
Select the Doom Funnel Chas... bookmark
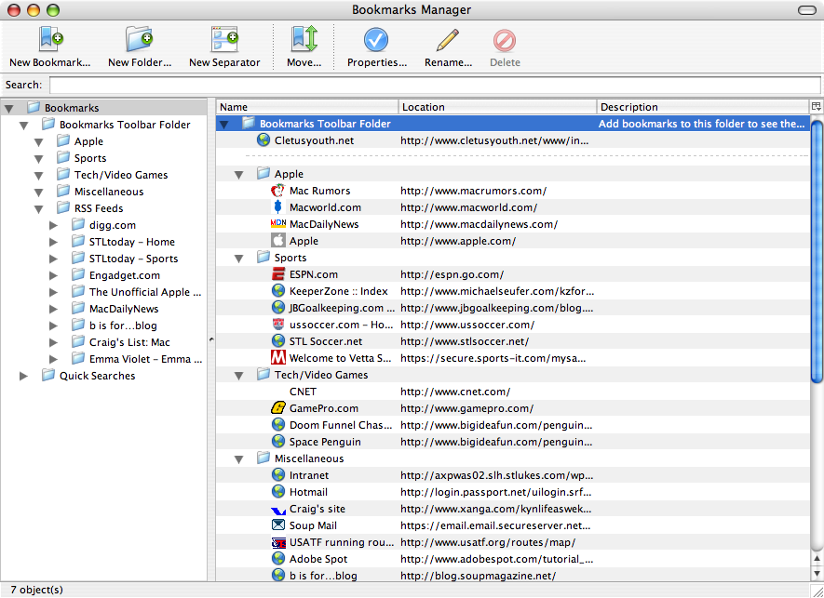(341, 425)
